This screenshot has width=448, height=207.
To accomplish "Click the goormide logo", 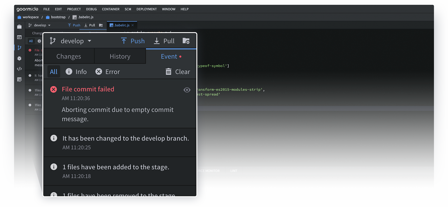I will point(27,9).
